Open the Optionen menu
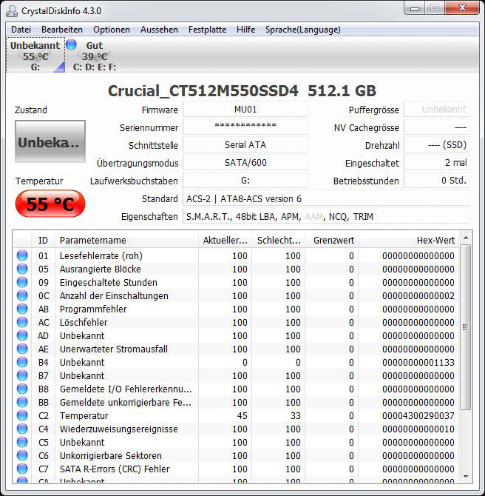485x496 pixels. coord(112,30)
